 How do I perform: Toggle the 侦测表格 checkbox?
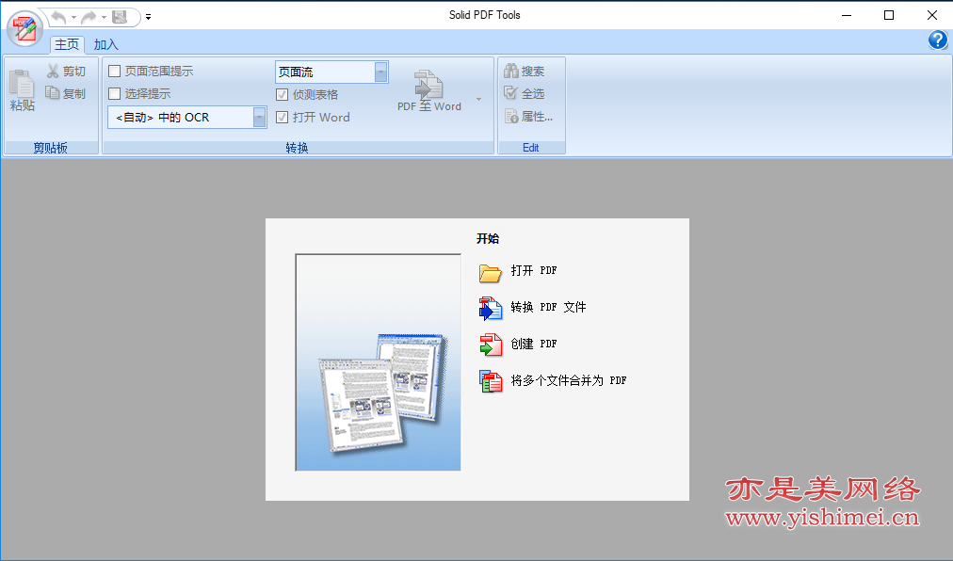282,94
